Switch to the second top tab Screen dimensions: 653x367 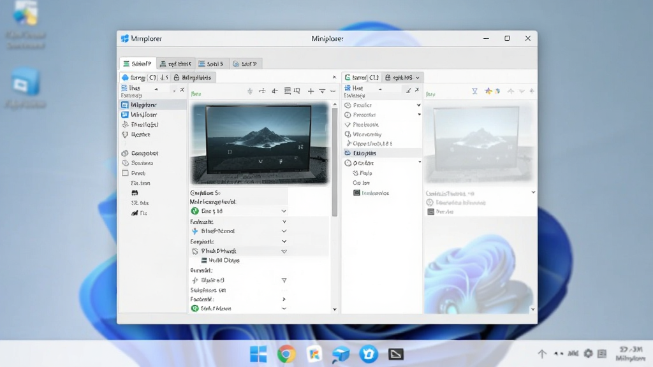point(176,64)
